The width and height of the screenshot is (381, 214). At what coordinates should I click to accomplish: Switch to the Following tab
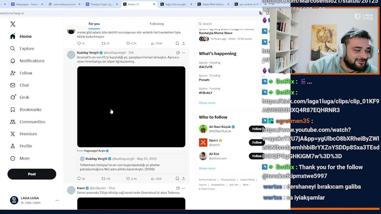(x=157, y=24)
